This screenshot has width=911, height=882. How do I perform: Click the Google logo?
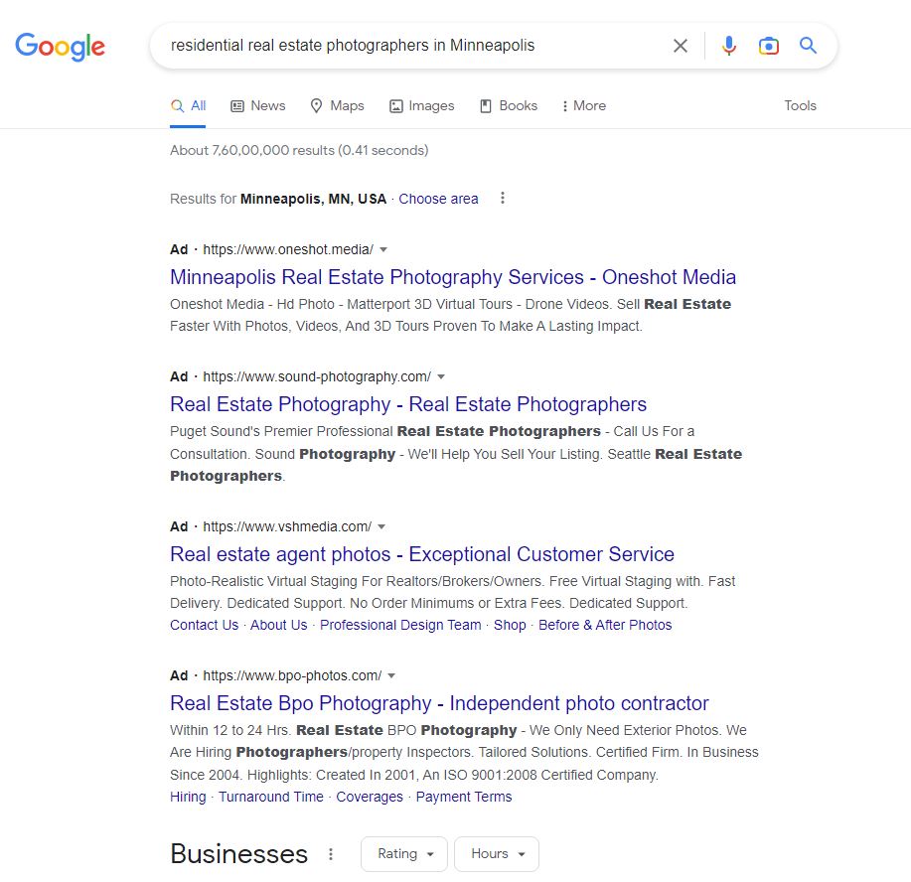click(60, 47)
